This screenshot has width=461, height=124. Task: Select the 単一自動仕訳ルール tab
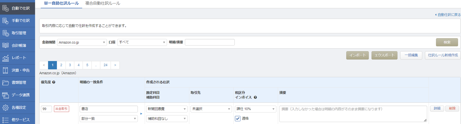tap(61, 4)
